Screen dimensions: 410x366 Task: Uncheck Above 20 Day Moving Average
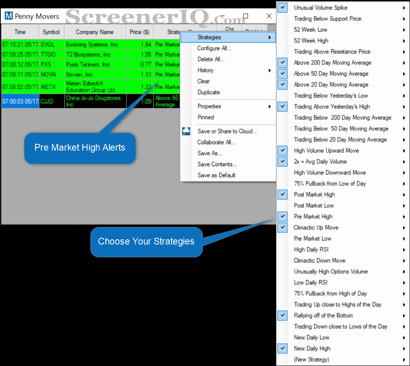point(283,84)
